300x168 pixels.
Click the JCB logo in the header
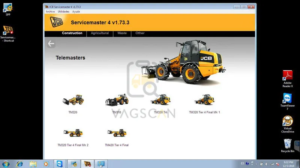click(x=57, y=22)
